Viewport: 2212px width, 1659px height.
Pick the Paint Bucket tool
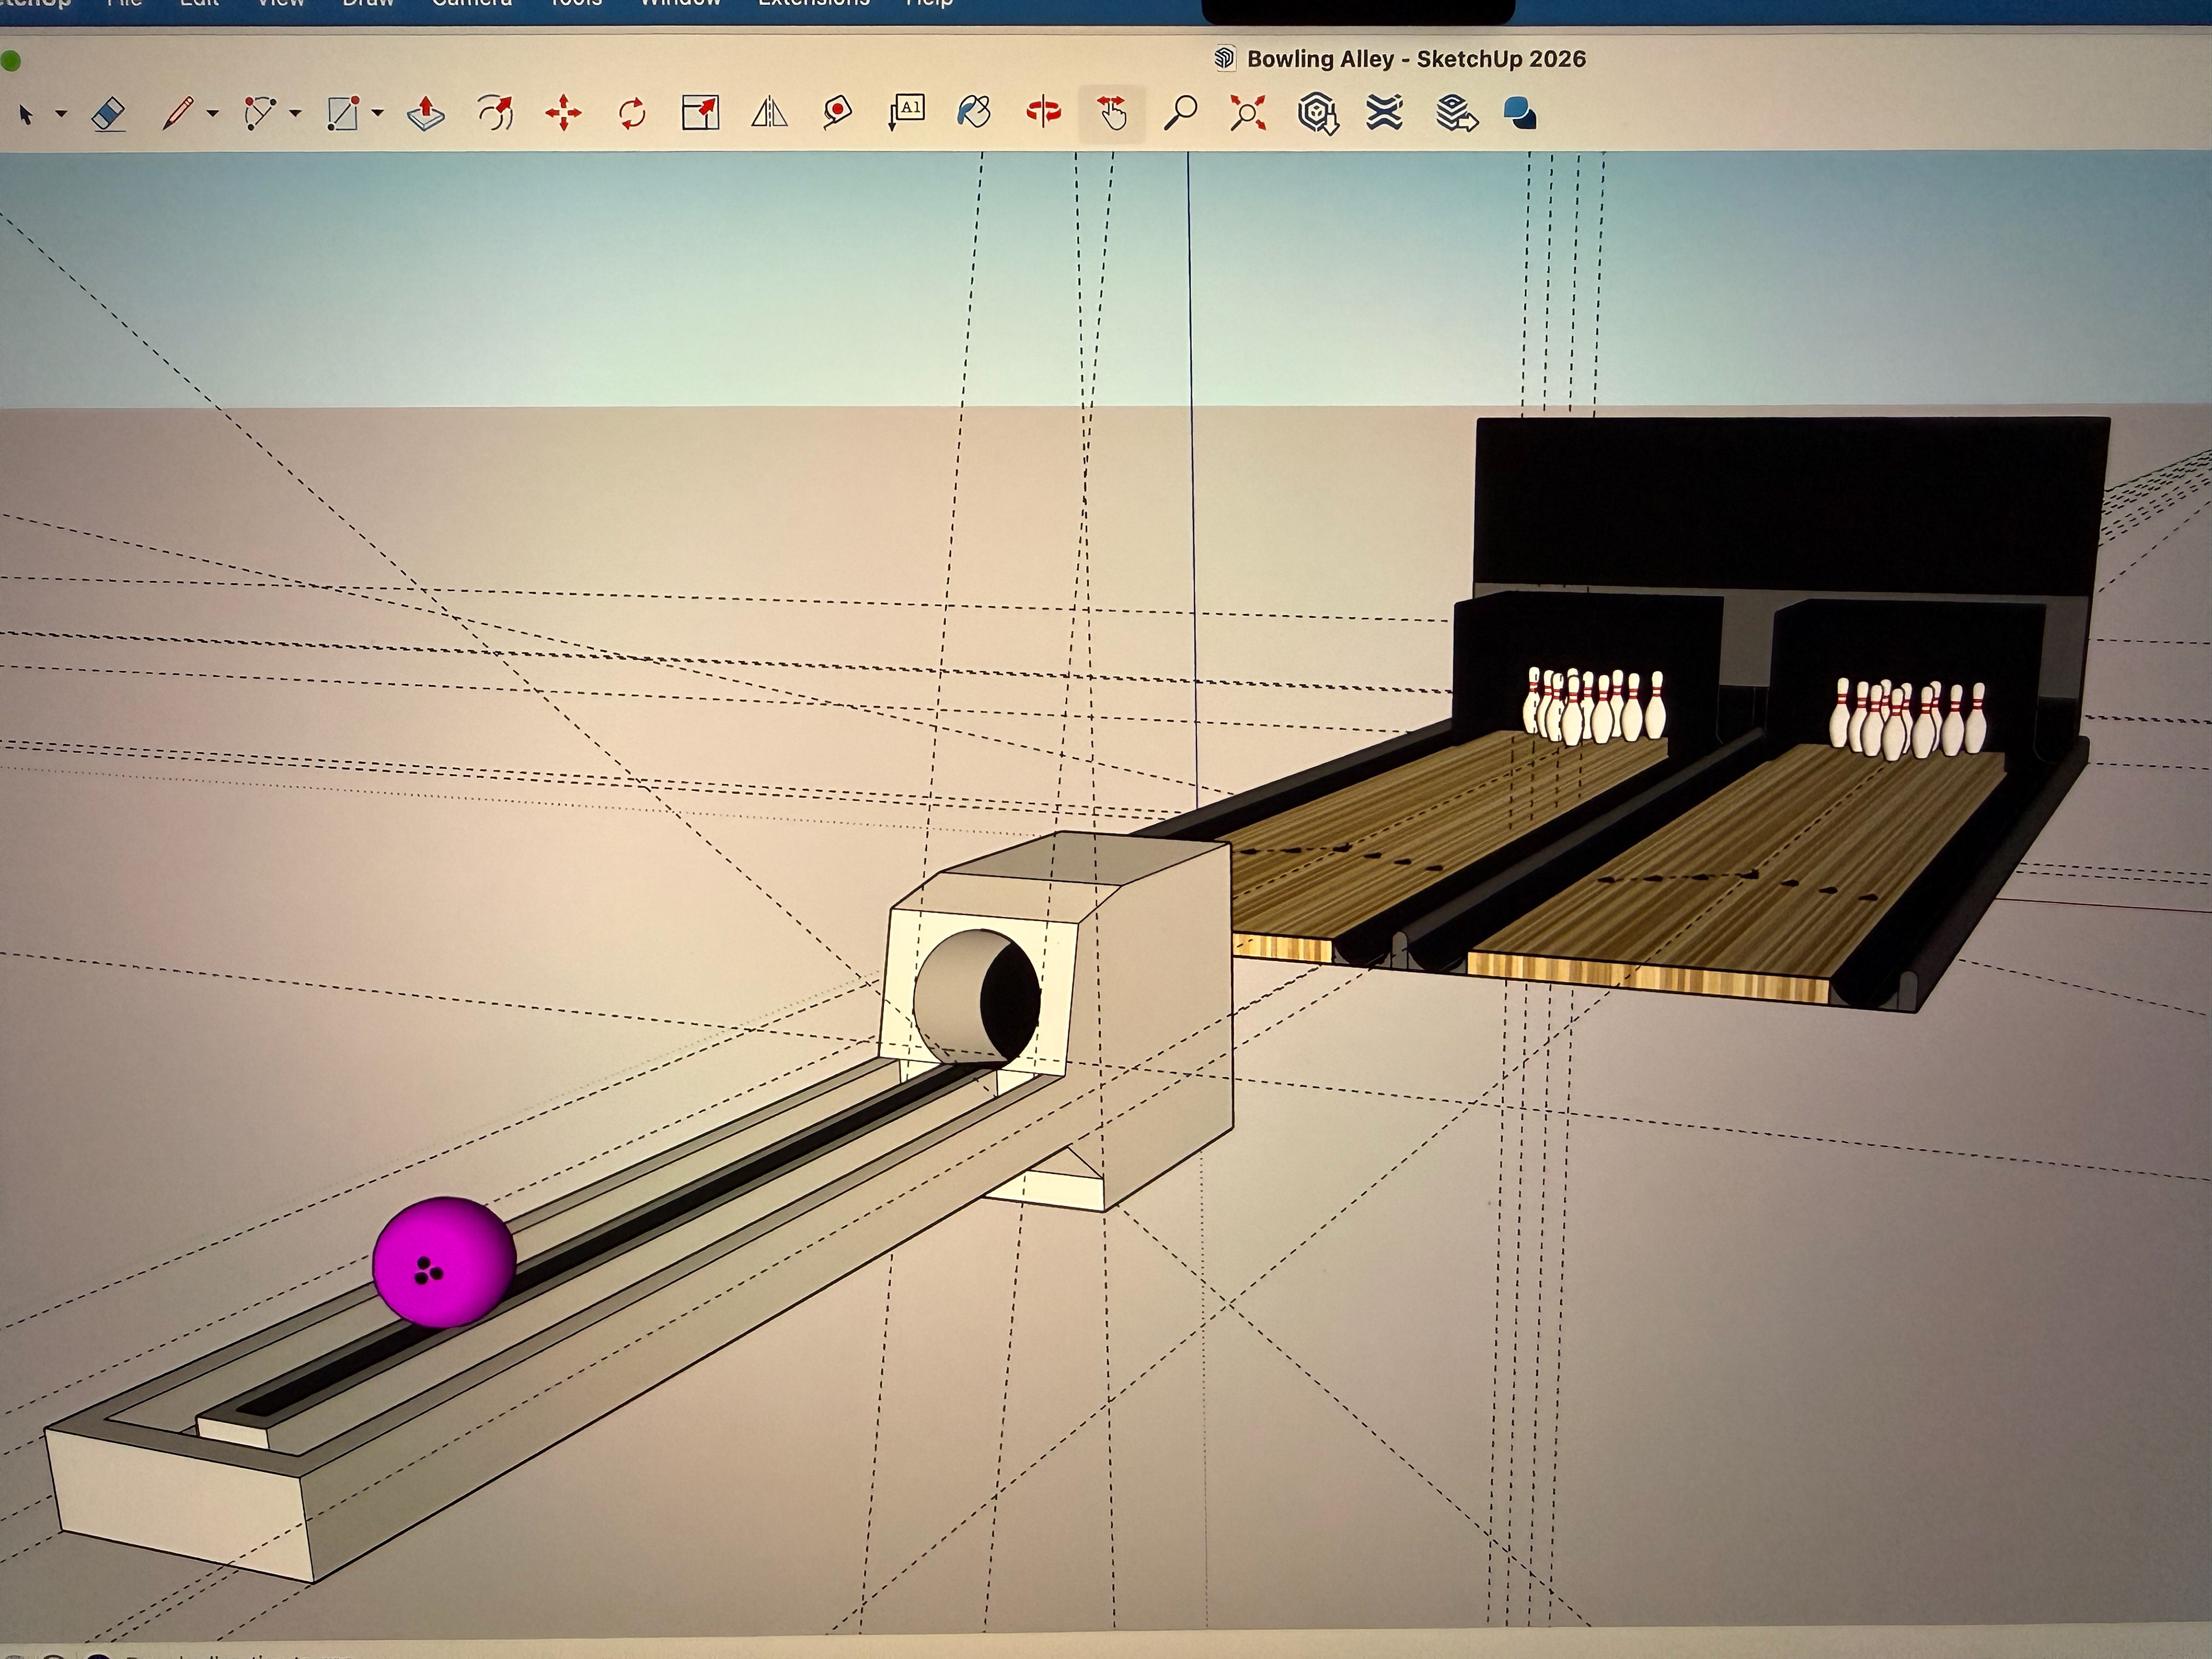pos(974,112)
